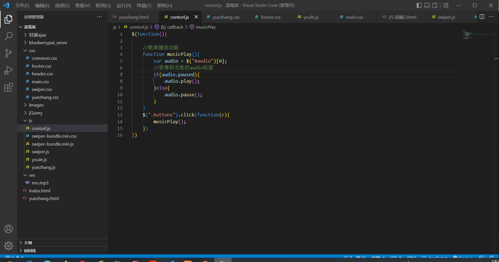
Task: Open Explorer views and more actions menu
Action: click(99, 17)
